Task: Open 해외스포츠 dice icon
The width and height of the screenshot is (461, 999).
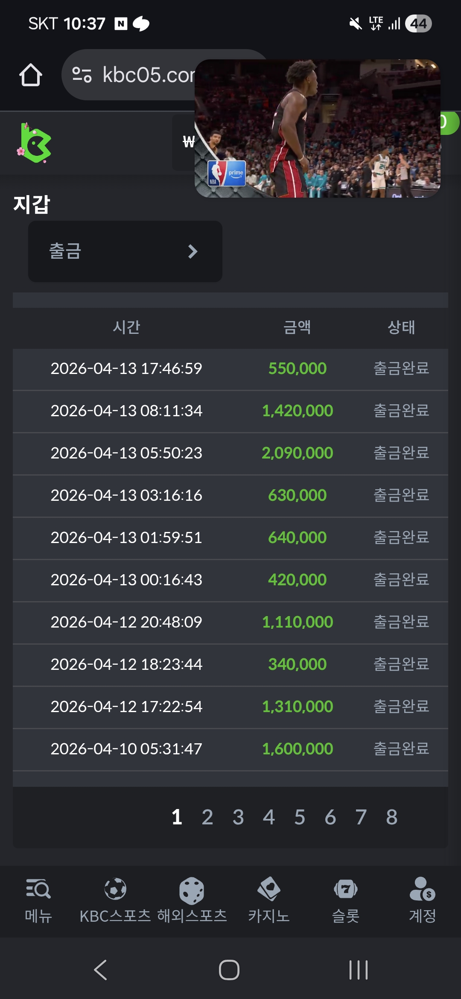Action: pyautogui.click(x=192, y=891)
